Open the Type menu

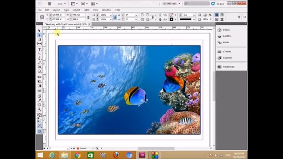[x=66, y=10]
